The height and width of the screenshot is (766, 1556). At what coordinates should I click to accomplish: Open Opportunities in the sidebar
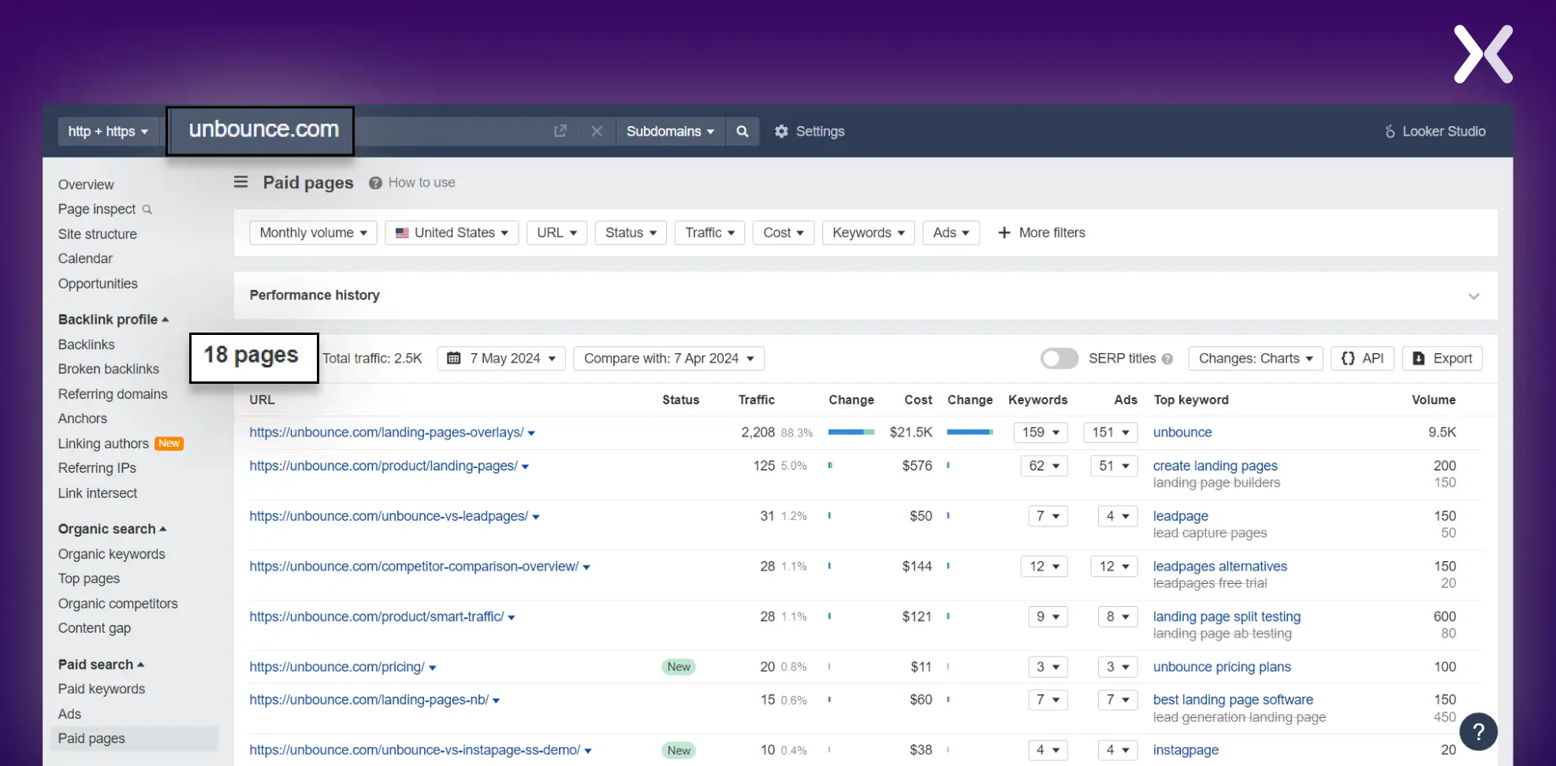tap(98, 284)
